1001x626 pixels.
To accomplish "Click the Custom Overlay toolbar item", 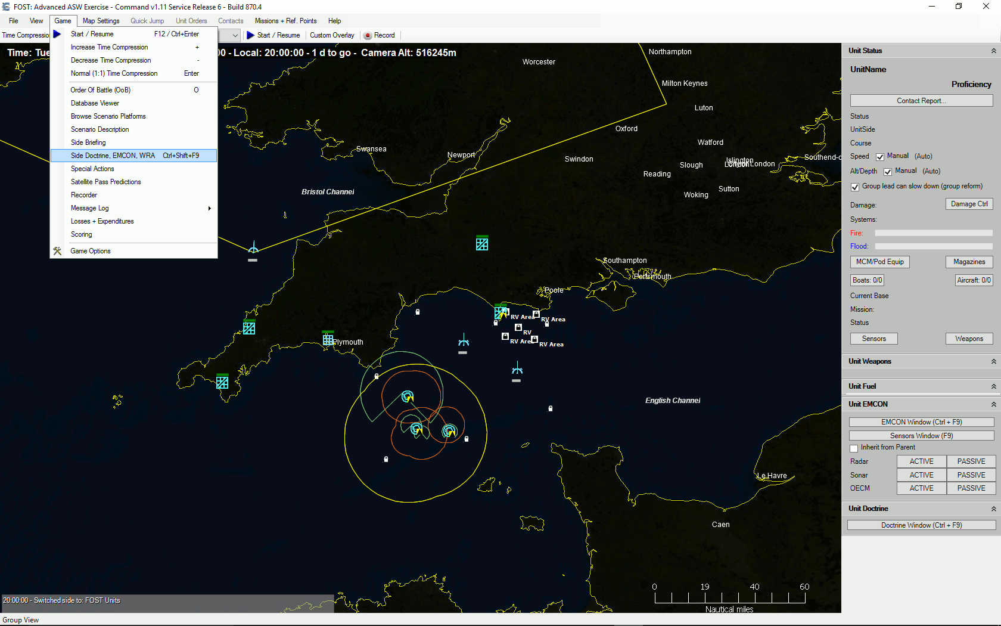I will coord(332,35).
